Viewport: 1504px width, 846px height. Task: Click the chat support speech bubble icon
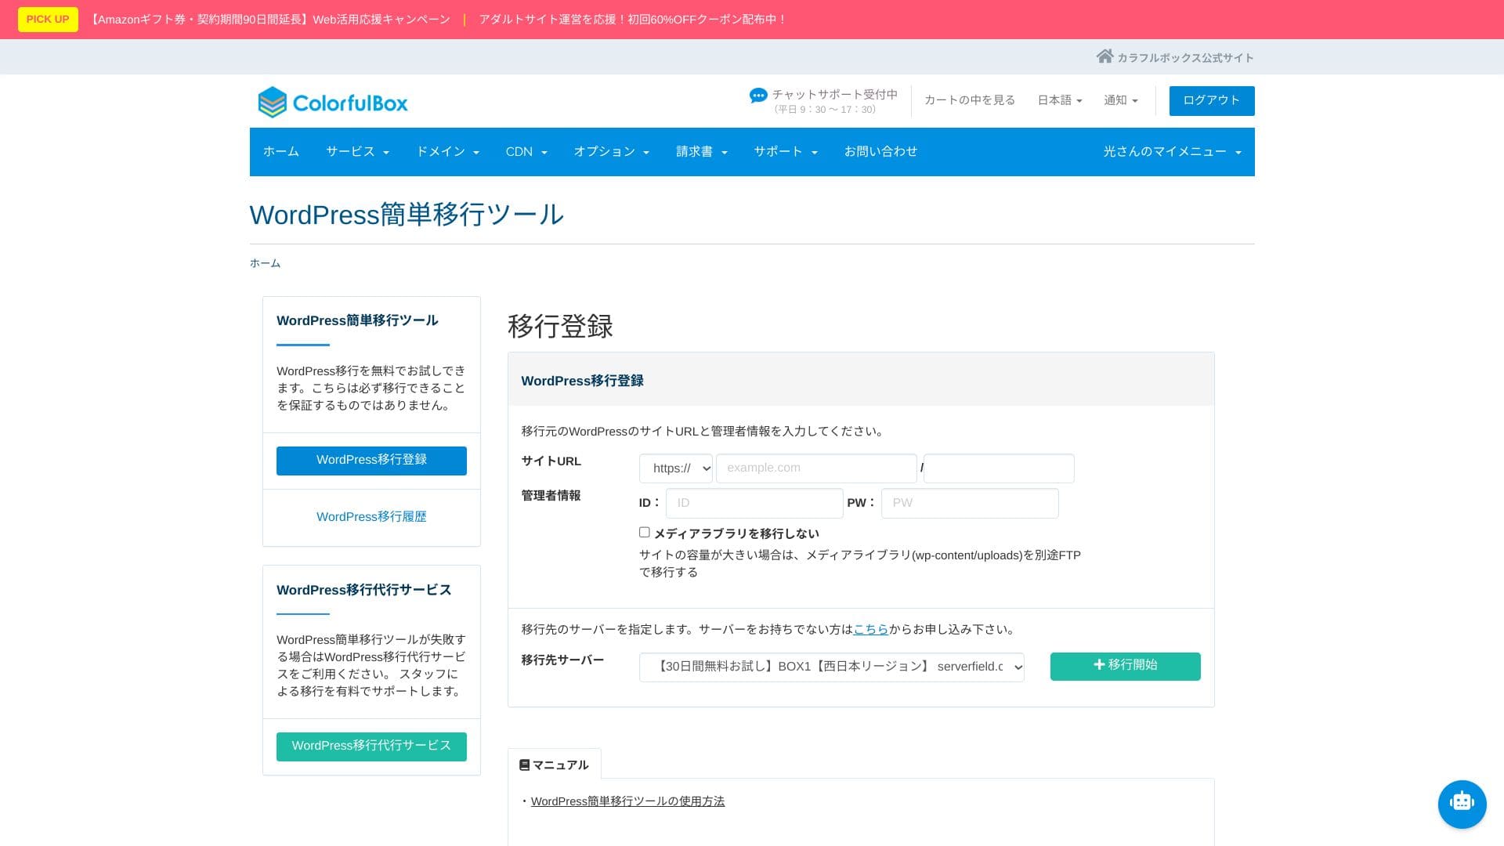coord(757,96)
